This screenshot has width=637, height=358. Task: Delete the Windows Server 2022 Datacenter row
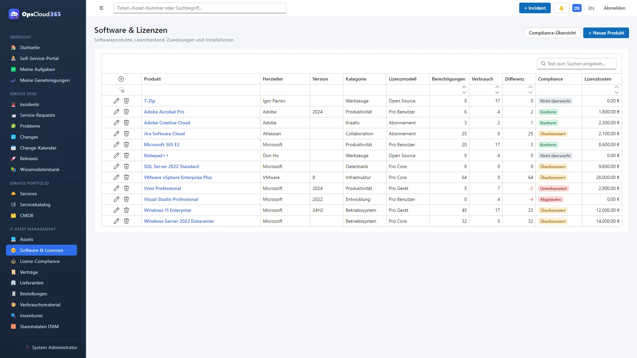pos(126,221)
